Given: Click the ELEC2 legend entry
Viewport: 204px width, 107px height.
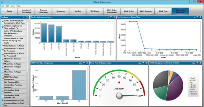Looking at the screenshot, I should coord(193,85).
